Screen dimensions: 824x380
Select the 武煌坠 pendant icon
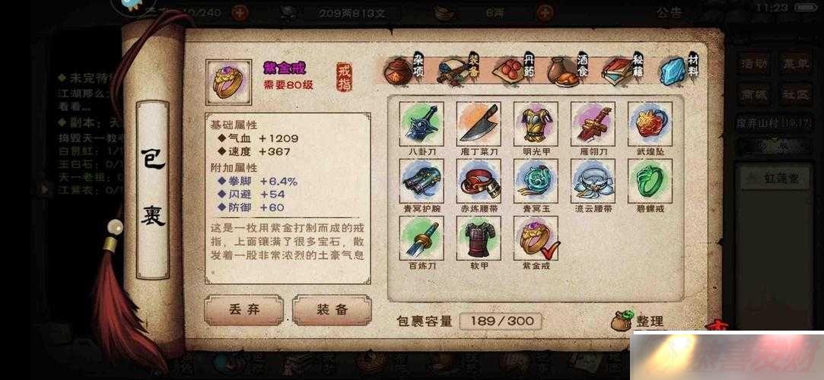pyautogui.click(x=650, y=123)
